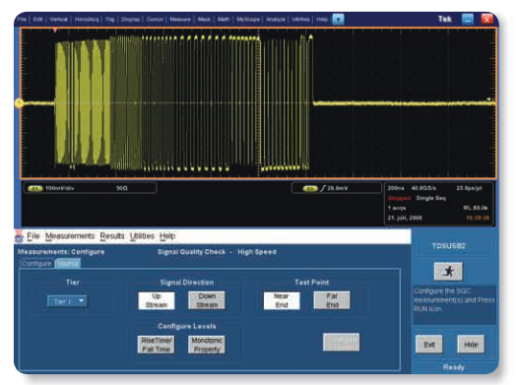Click RiseTime/Fall Time configure levels button

point(157,345)
